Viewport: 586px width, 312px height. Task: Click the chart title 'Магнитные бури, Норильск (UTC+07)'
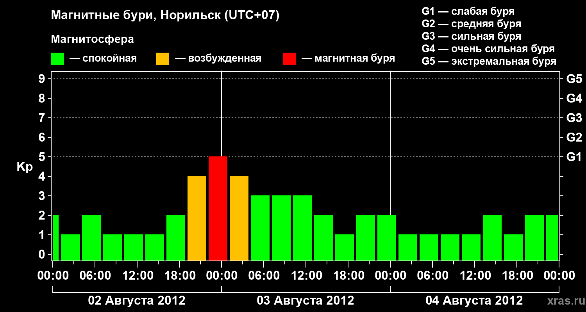165,16
